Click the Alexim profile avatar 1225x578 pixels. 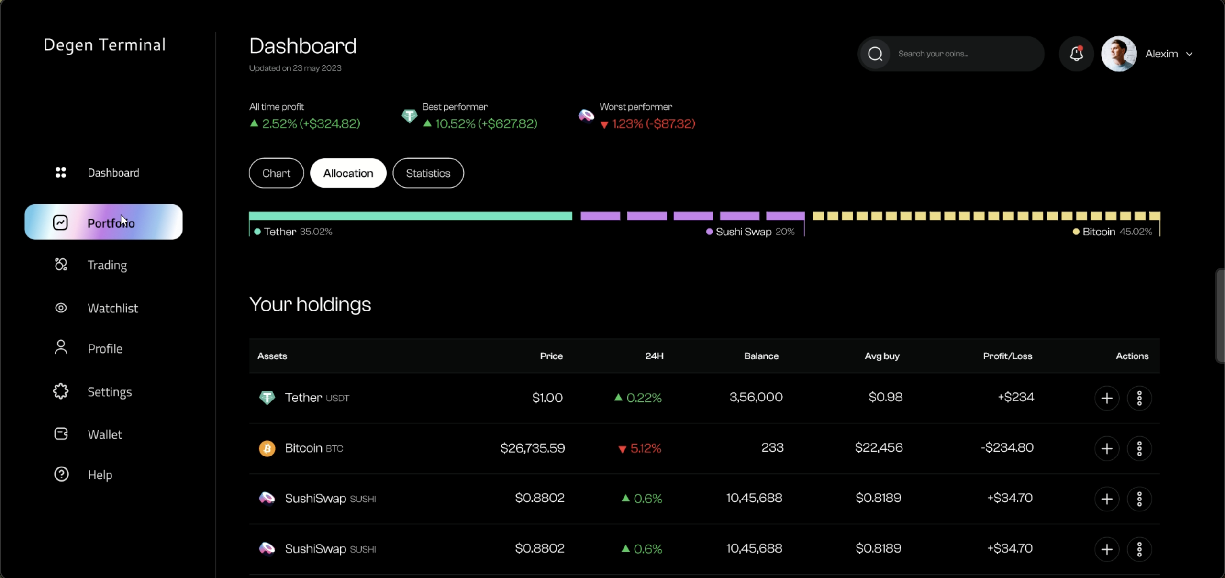(x=1118, y=54)
